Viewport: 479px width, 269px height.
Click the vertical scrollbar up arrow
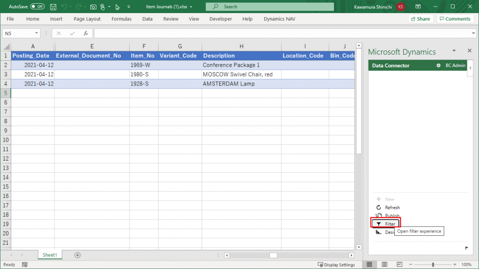point(359,46)
